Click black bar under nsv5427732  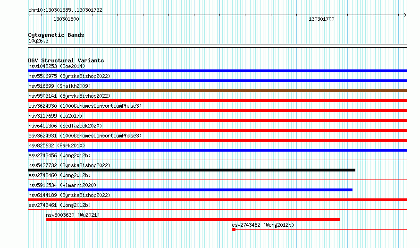click(192, 170)
